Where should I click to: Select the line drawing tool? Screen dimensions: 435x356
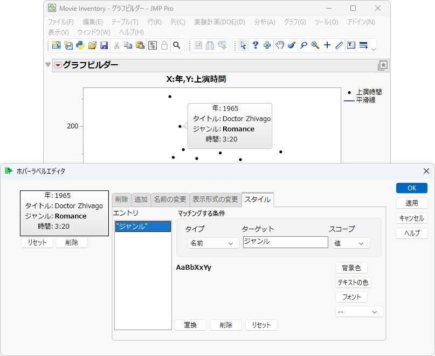pos(339,45)
